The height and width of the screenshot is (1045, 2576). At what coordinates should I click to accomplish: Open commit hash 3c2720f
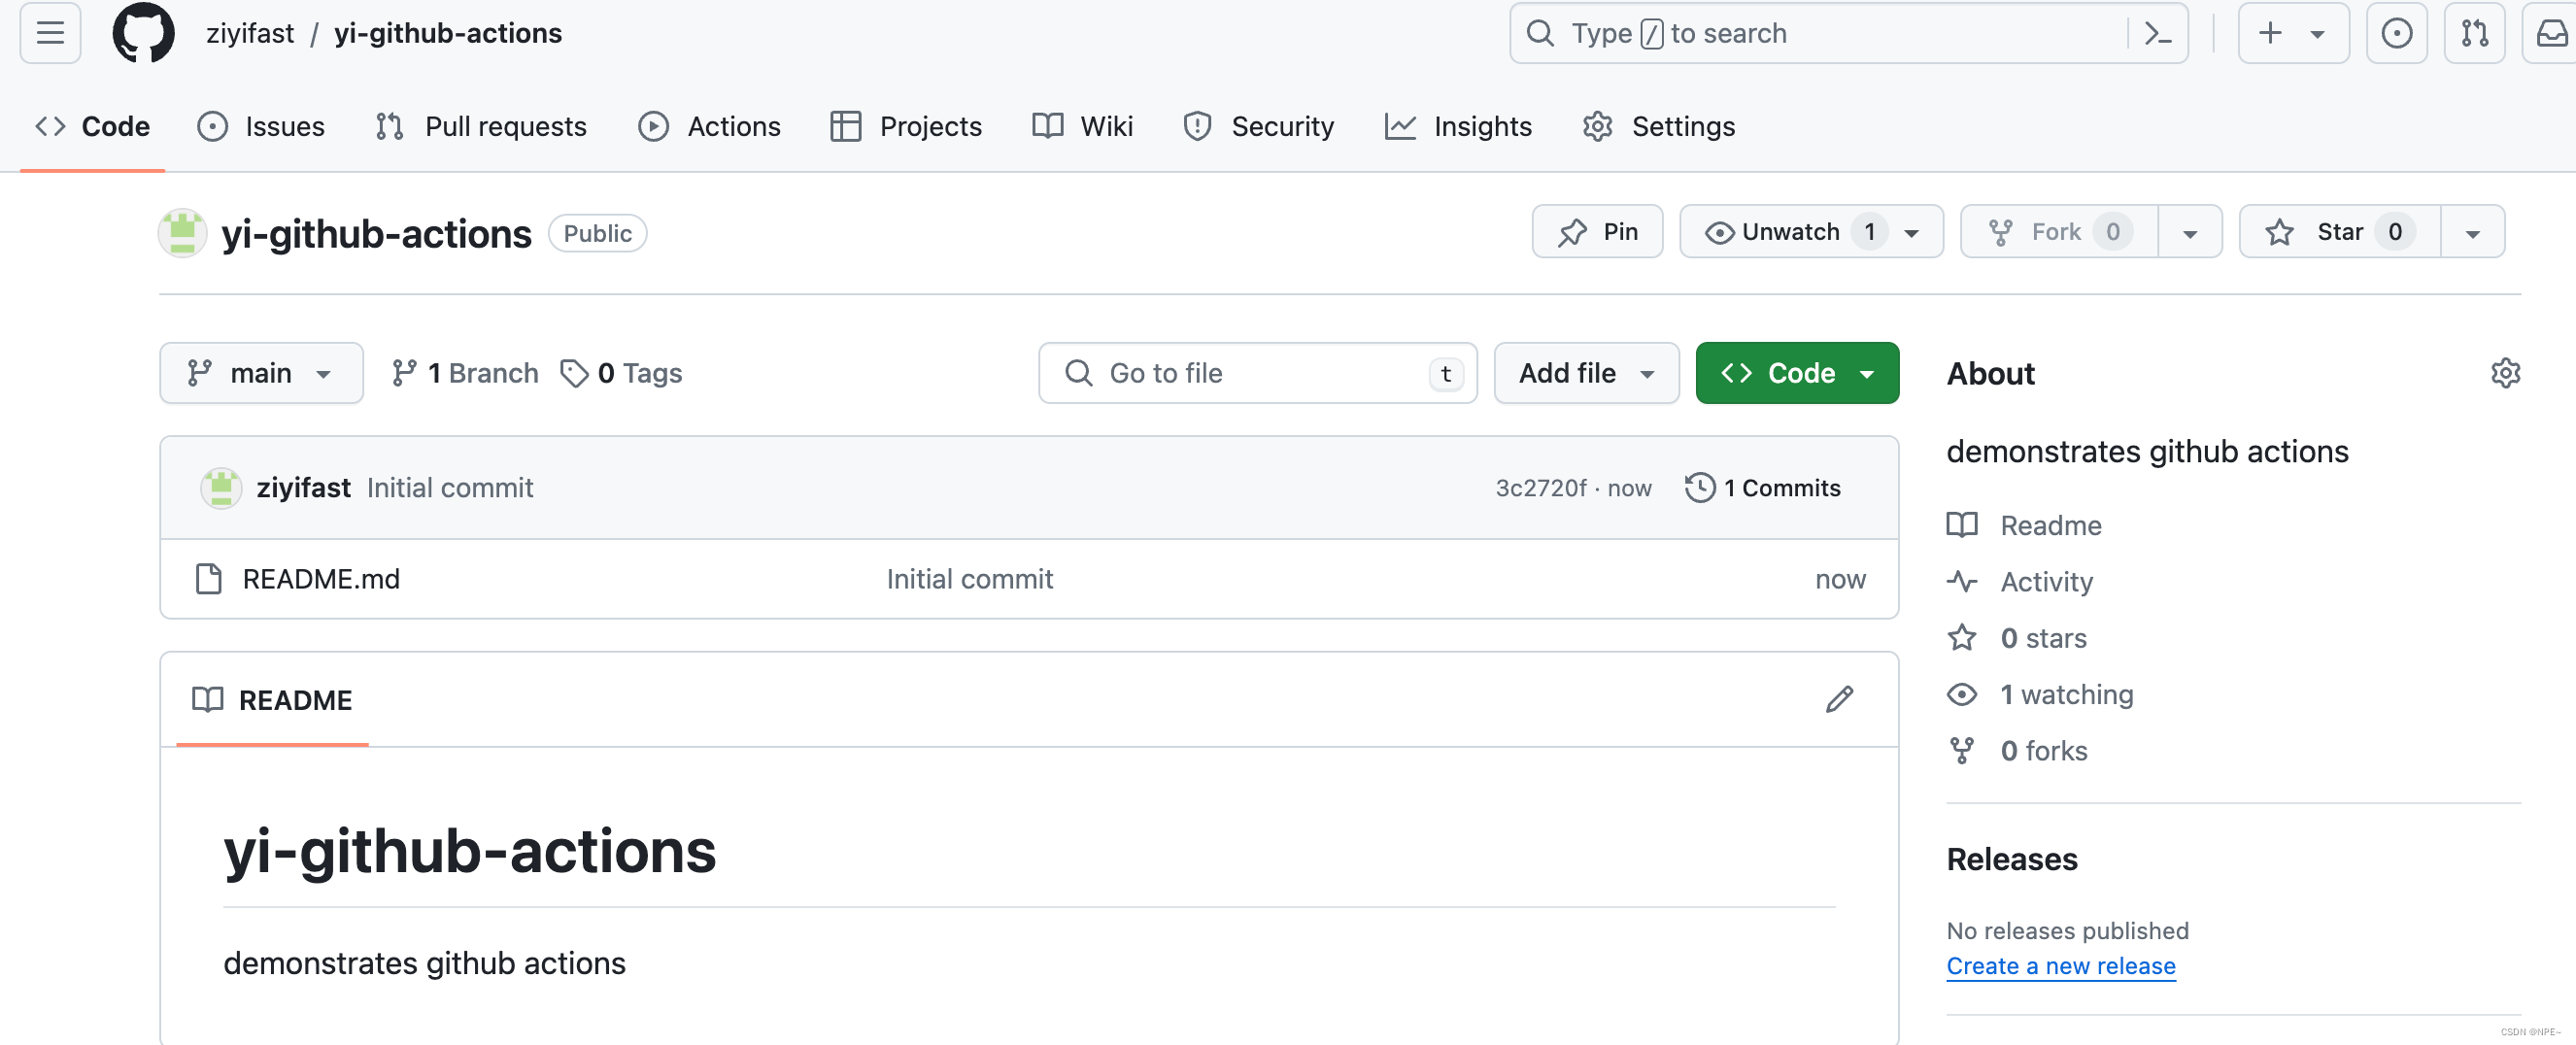click(x=1540, y=488)
